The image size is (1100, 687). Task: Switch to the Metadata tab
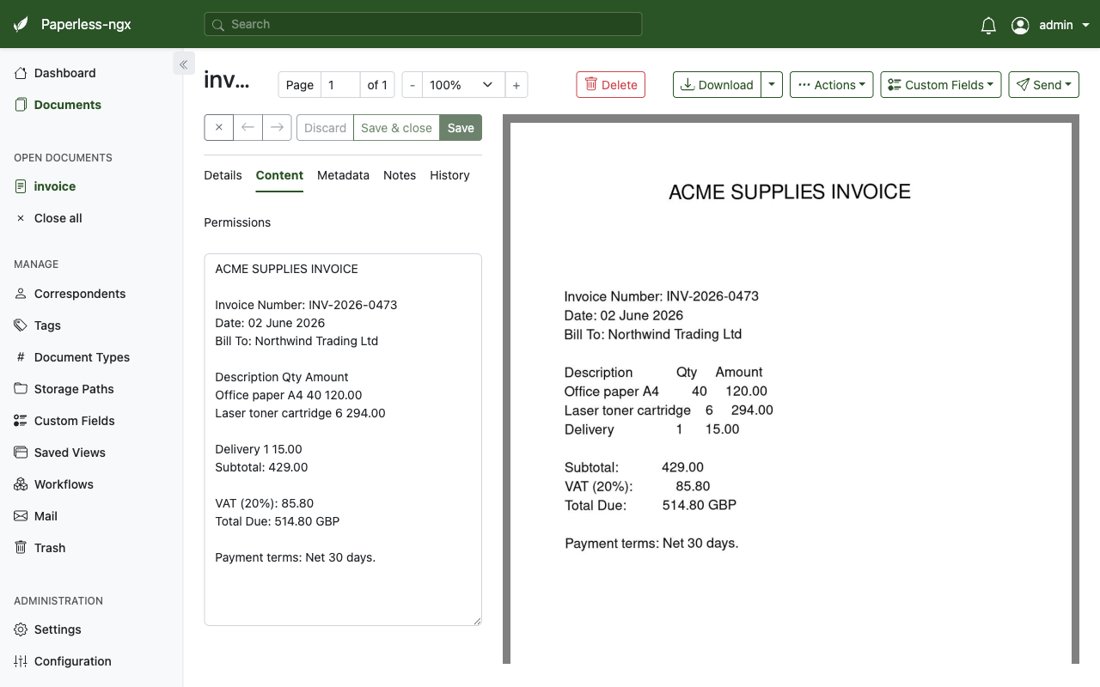(x=343, y=175)
